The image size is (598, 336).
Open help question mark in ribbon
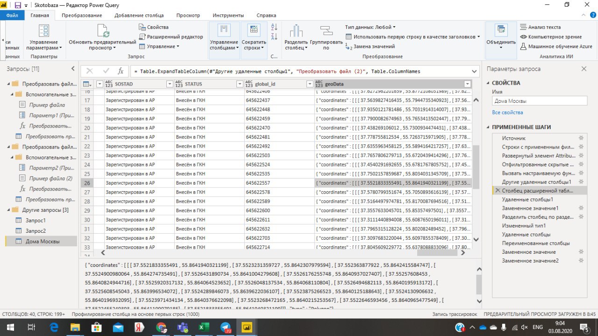[x=593, y=15]
